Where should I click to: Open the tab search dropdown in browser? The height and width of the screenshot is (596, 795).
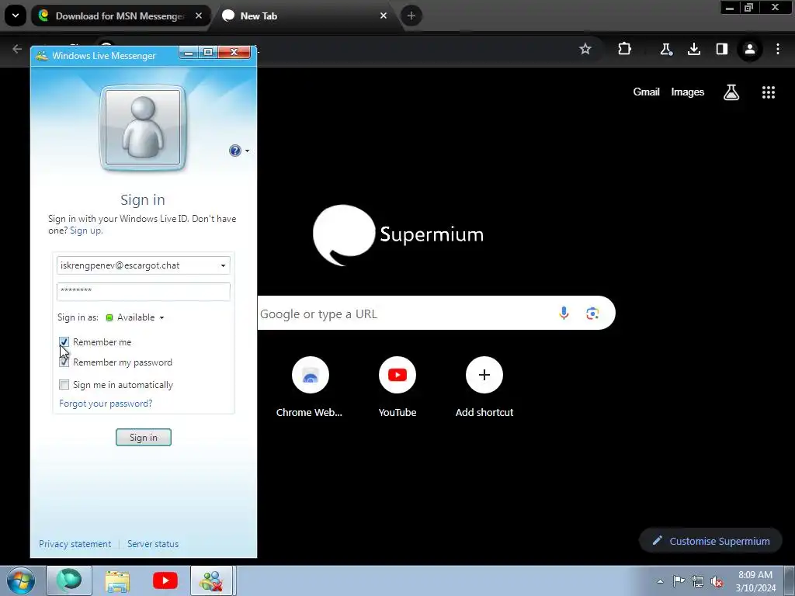[16, 16]
